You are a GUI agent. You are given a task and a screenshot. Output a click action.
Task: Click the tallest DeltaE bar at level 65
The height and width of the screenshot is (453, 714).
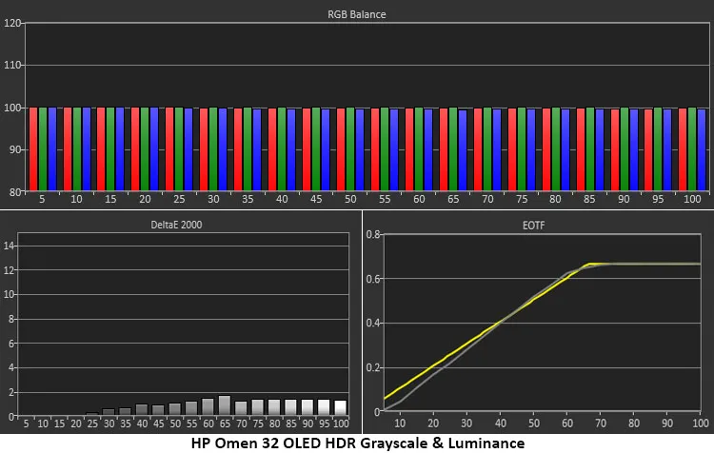click(225, 404)
